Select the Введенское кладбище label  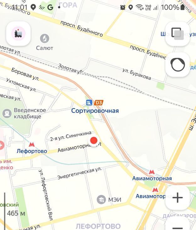click(x=30, y=113)
